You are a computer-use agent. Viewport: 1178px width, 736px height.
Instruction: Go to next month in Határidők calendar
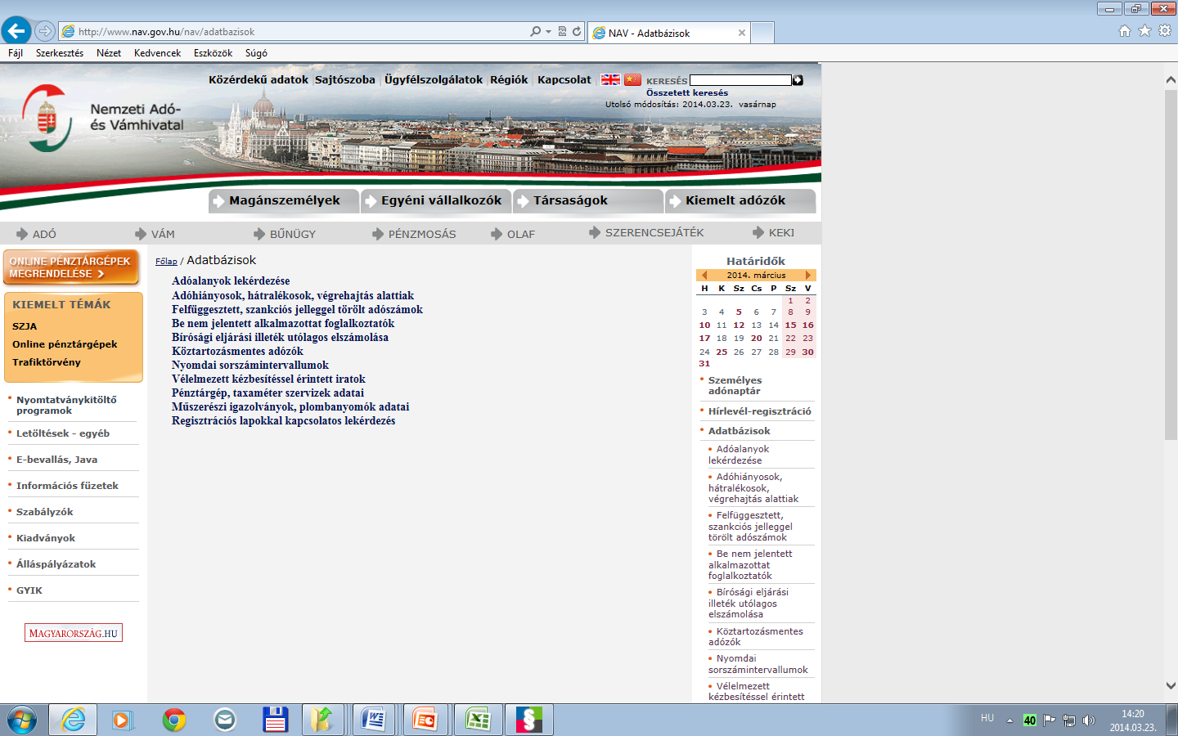tap(808, 276)
